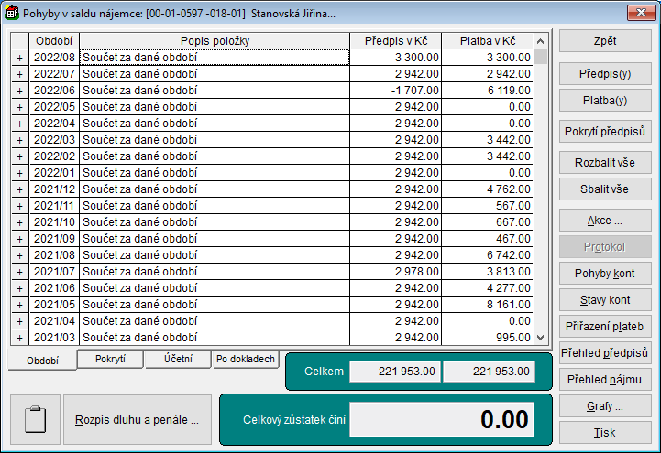
Task: Click the application icon in title bar
Action: pyautogui.click(x=12, y=14)
